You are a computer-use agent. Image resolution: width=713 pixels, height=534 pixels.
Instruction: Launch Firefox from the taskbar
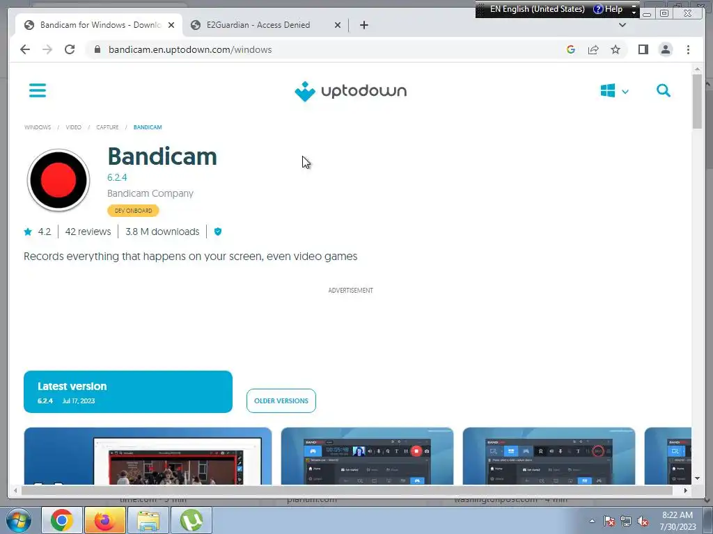(x=104, y=520)
